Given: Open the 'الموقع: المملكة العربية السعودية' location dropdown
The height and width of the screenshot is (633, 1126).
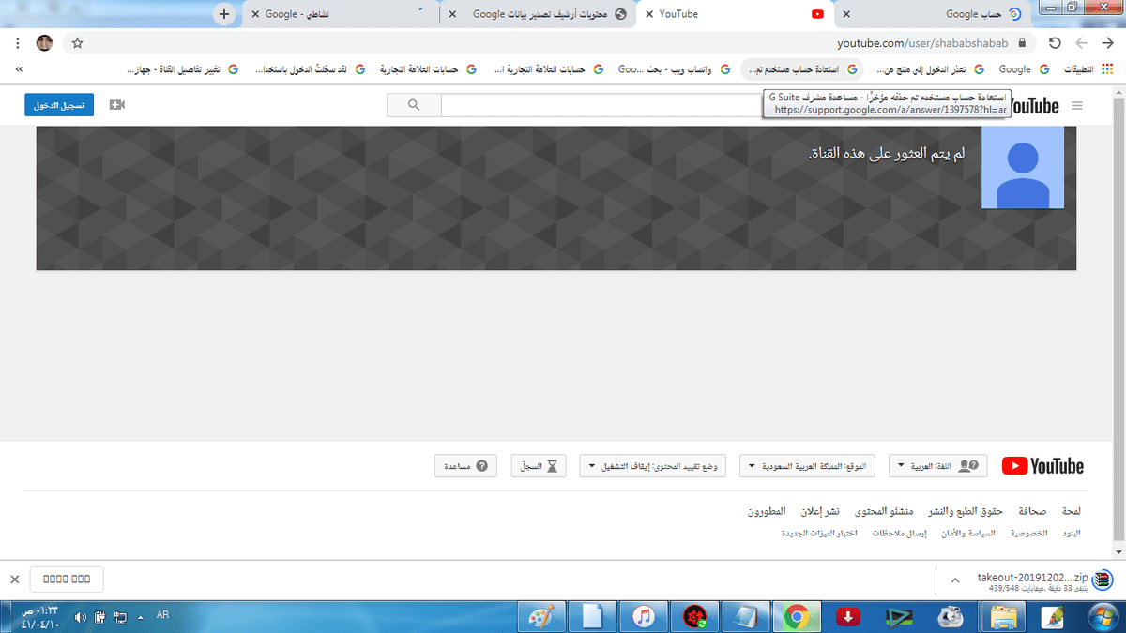Looking at the screenshot, I should pyautogui.click(x=808, y=465).
